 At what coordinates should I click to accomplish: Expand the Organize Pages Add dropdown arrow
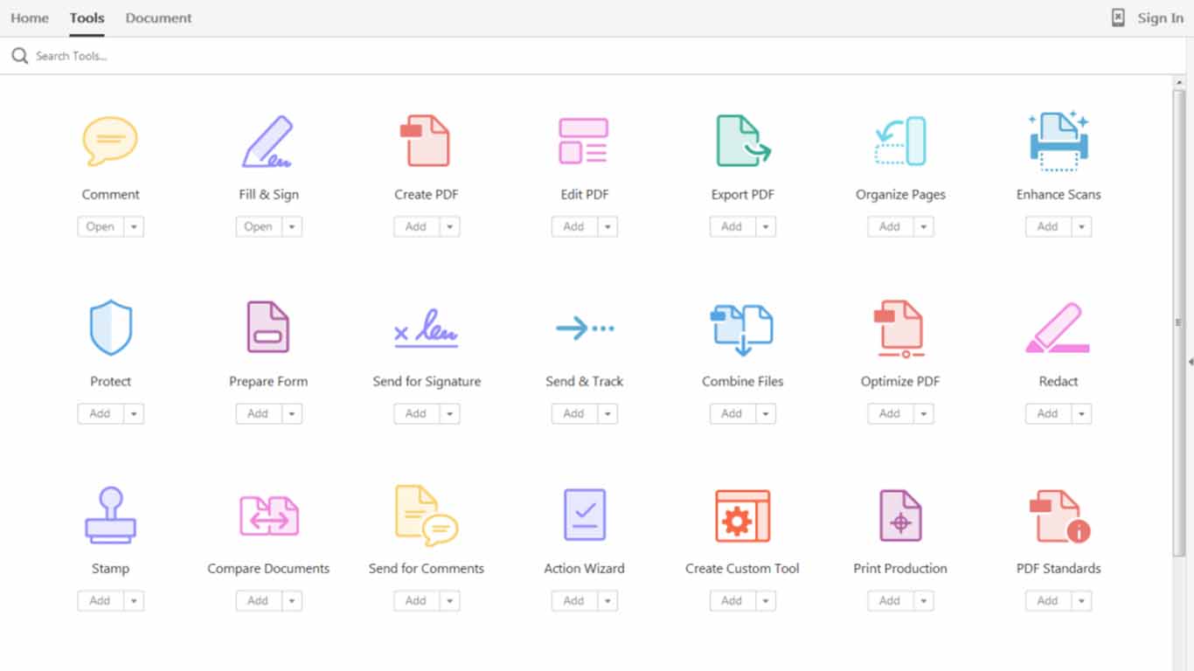click(x=924, y=227)
